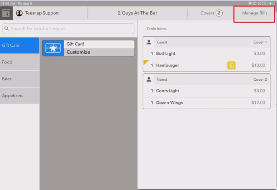Tap the Covers count button

pos(211,13)
